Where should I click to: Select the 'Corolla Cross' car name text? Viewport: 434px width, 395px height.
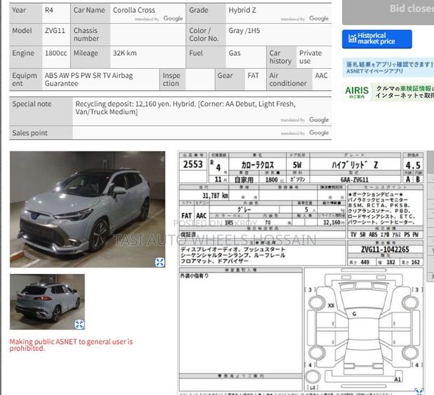134,10
